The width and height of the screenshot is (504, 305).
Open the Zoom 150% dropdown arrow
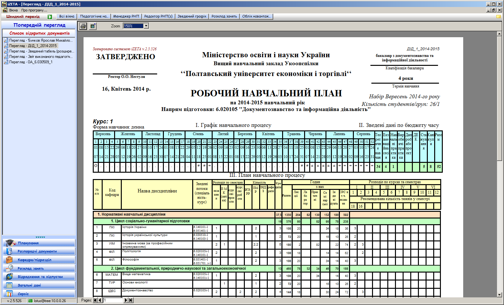(146, 26)
